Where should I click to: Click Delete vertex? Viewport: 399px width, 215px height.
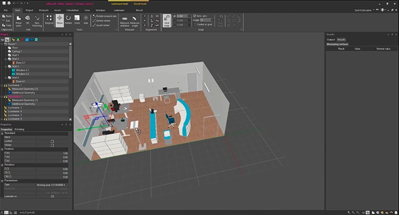click(101, 21)
